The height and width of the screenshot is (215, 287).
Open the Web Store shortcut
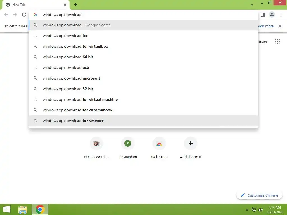pyautogui.click(x=159, y=148)
